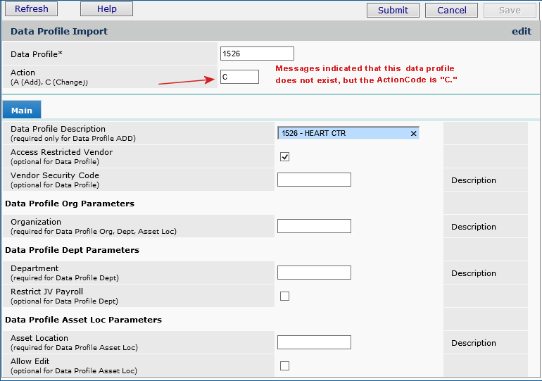Click the edit label in header
Image resolution: width=542 pixels, height=381 pixels.
click(x=521, y=32)
